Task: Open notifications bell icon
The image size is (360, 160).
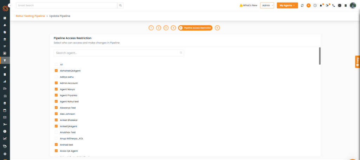Action: (x=321, y=6)
